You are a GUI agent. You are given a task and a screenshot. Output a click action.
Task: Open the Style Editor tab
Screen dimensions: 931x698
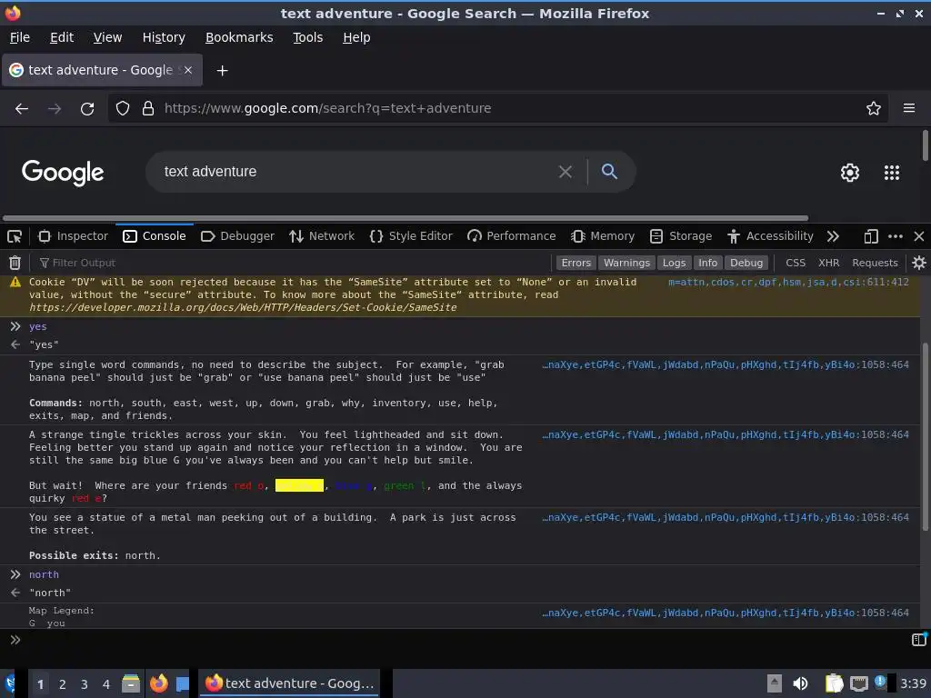411,236
